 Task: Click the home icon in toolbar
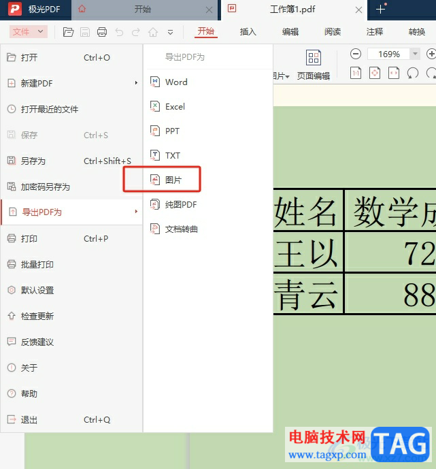[153, 32]
